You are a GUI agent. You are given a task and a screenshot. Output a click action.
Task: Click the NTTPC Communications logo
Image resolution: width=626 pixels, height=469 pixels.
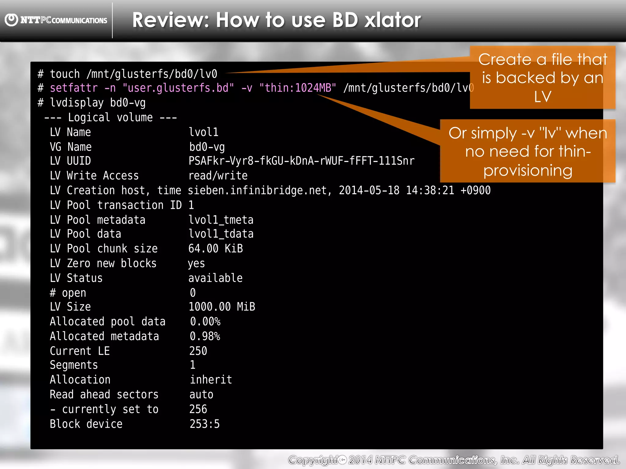(x=56, y=20)
